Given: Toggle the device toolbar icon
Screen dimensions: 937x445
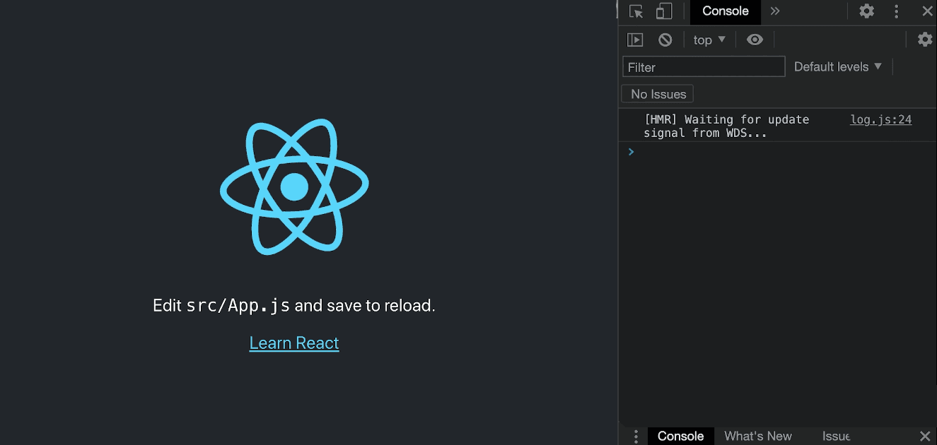Looking at the screenshot, I should (x=663, y=11).
